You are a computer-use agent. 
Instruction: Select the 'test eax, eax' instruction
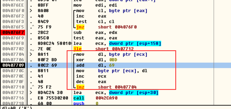click(x=95, y=38)
